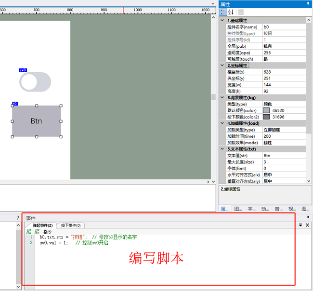Viewport: 313px width, 291px height.
Task: Click canvas vertical scroll up arrow
Action: tap(213, 17)
